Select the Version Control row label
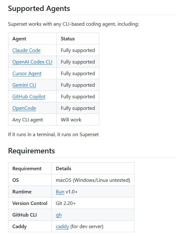The width and height of the screenshot is (176, 235). point(30,203)
